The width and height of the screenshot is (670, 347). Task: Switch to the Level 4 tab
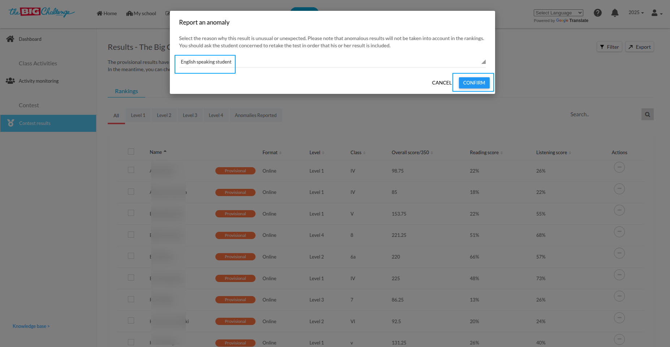point(216,116)
